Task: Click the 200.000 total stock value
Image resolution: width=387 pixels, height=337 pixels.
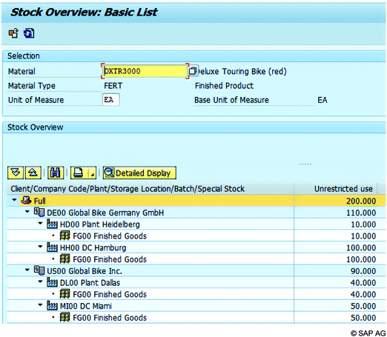Action: pyautogui.click(x=361, y=201)
